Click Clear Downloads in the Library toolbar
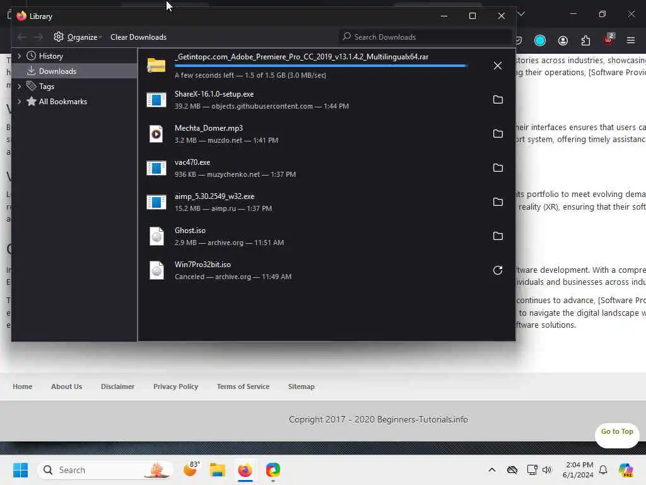646x485 pixels. (138, 37)
